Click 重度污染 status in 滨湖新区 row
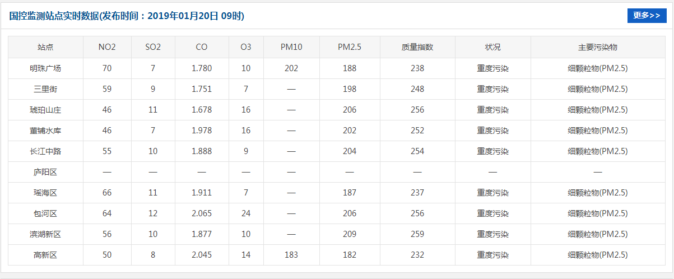The height and width of the screenshot is (279, 674). (x=493, y=234)
